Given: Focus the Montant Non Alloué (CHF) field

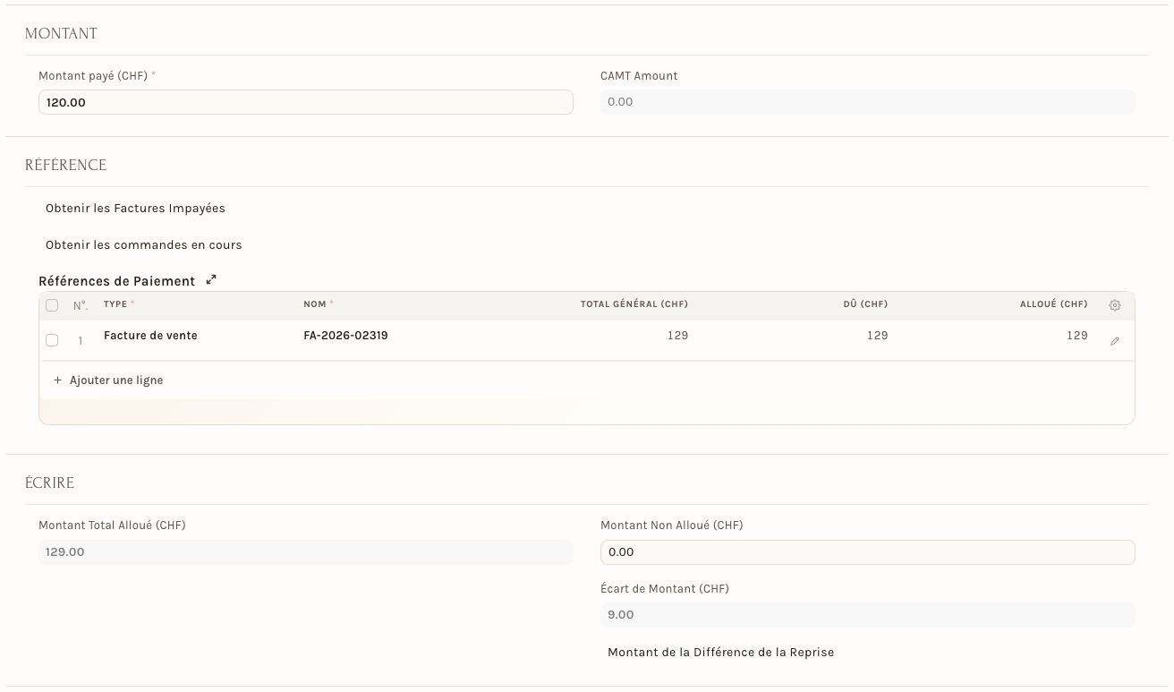Looking at the screenshot, I should 868,552.
